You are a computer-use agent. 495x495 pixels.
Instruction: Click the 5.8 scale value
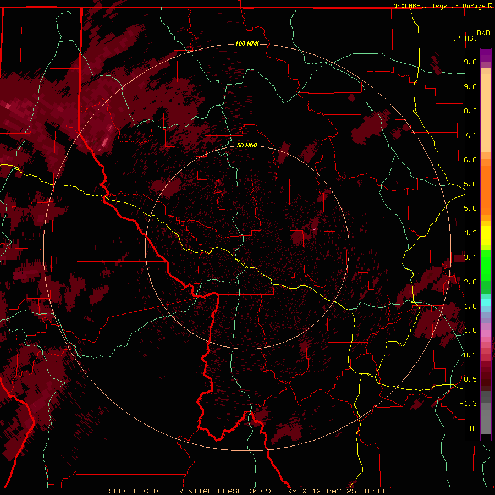[470, 184]
